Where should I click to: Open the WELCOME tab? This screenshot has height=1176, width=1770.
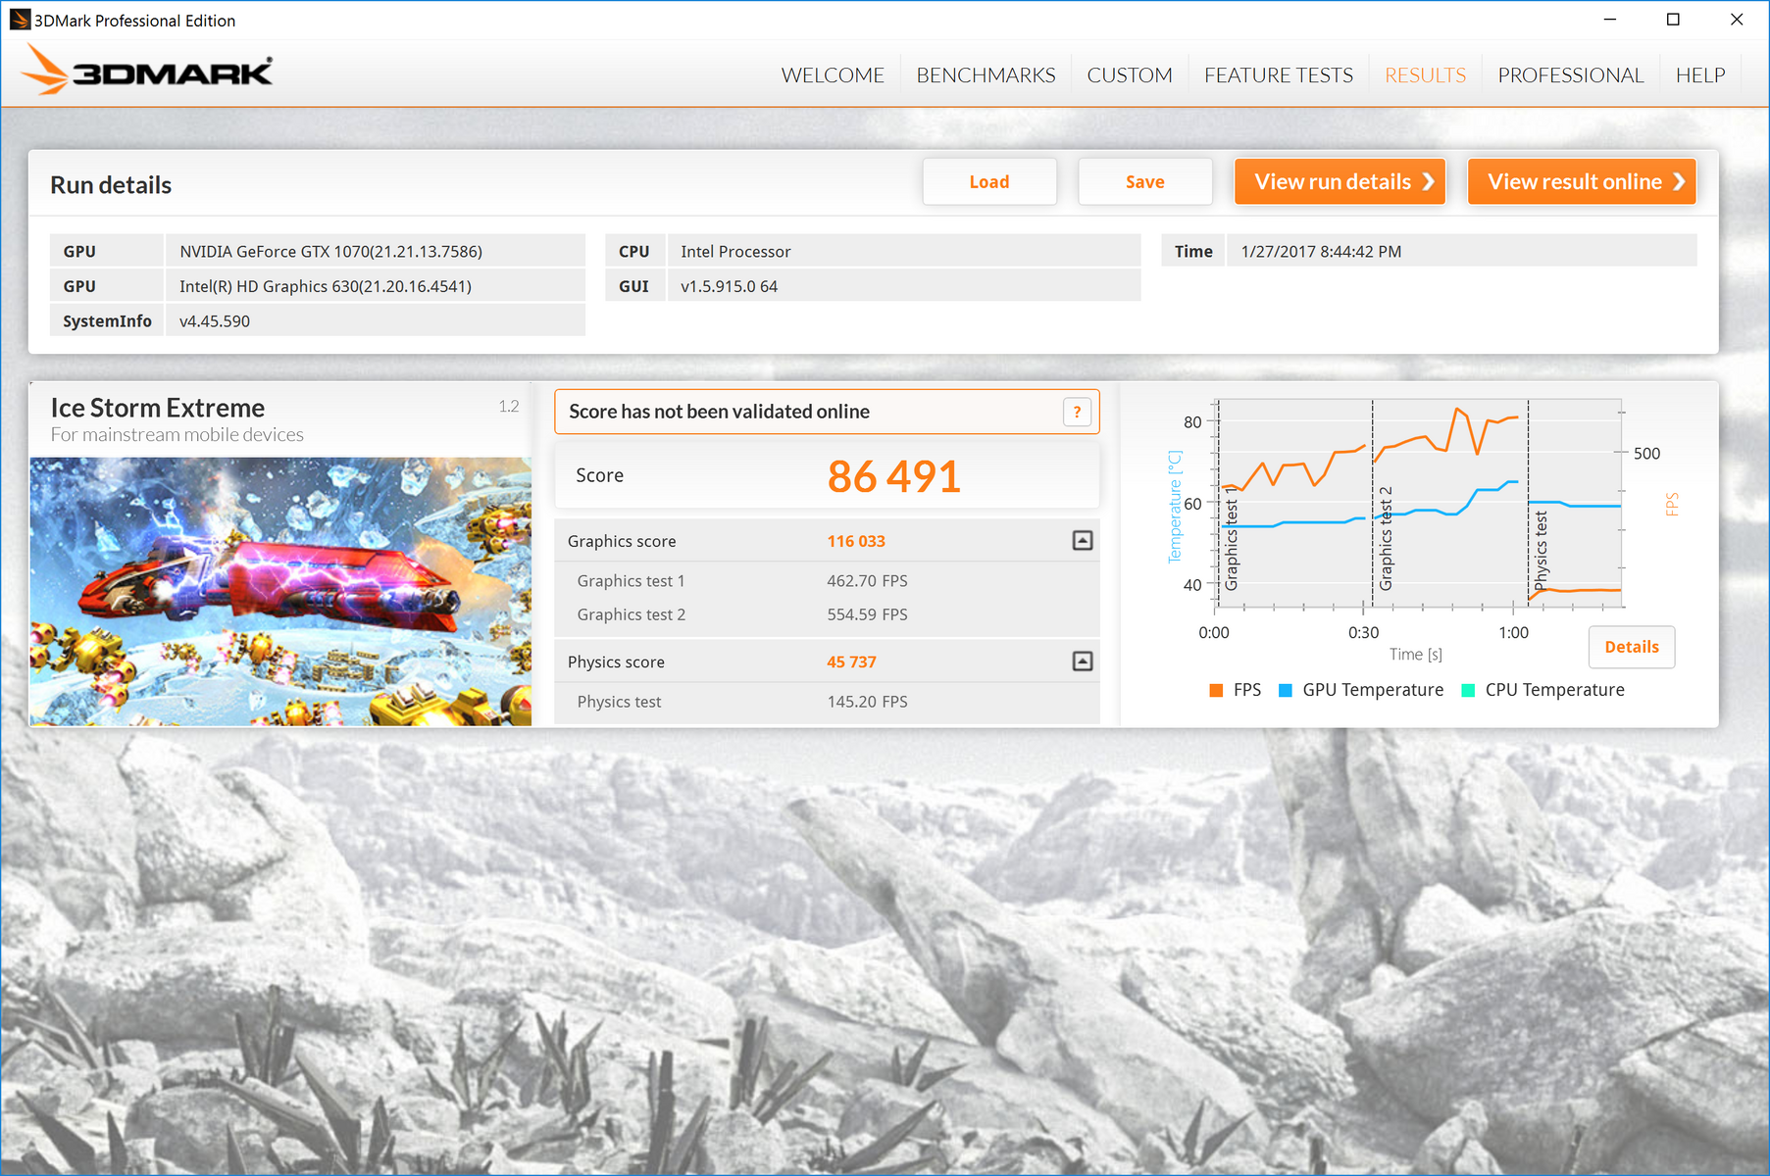(833, 75)
